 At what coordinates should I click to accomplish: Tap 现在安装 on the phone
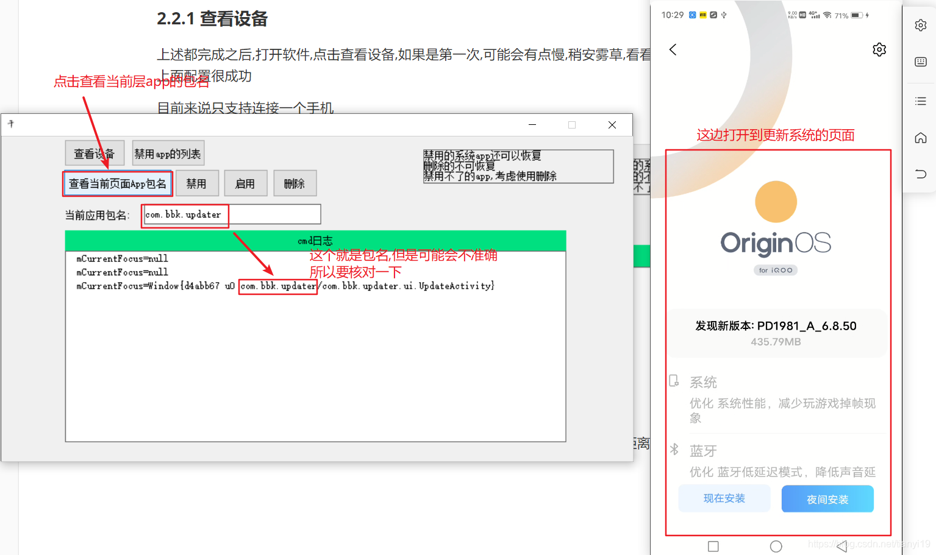724,498
